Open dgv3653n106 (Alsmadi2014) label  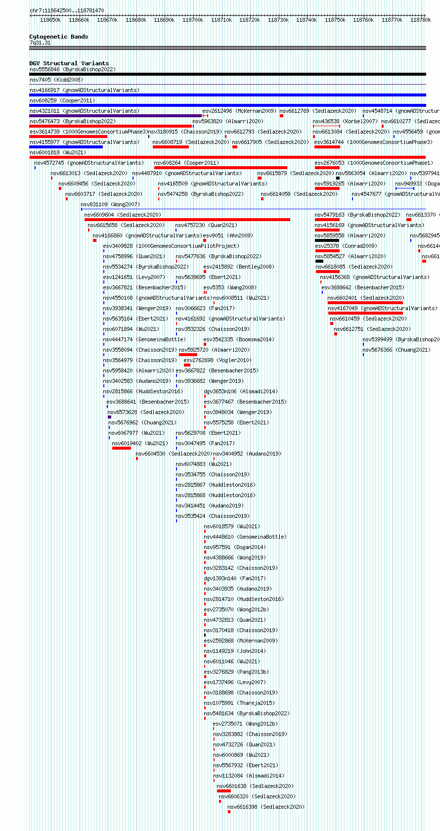coord(241,391)
